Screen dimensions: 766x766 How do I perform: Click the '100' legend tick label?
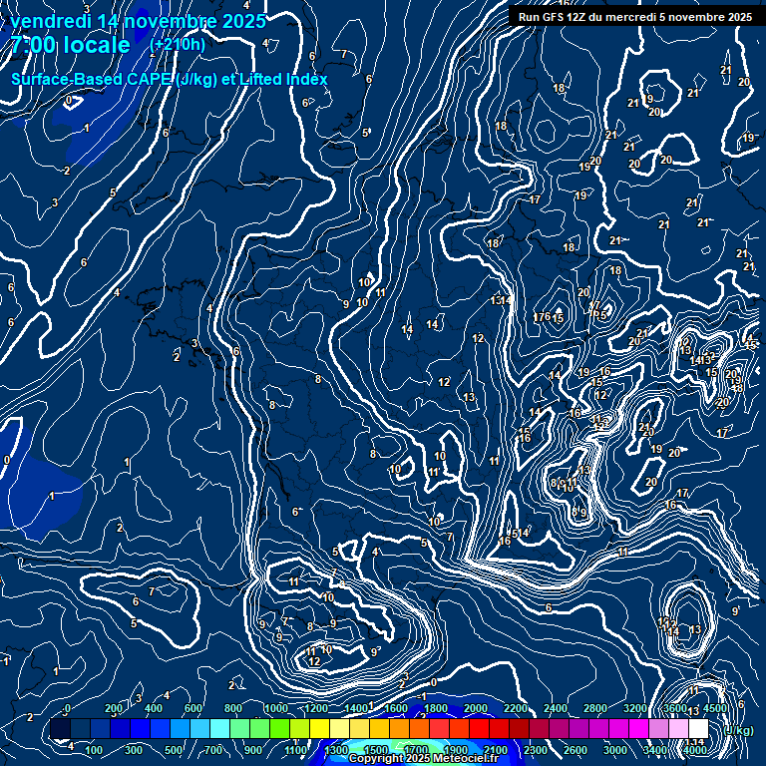click(94, 750)
